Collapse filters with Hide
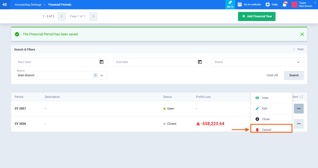 298,49
